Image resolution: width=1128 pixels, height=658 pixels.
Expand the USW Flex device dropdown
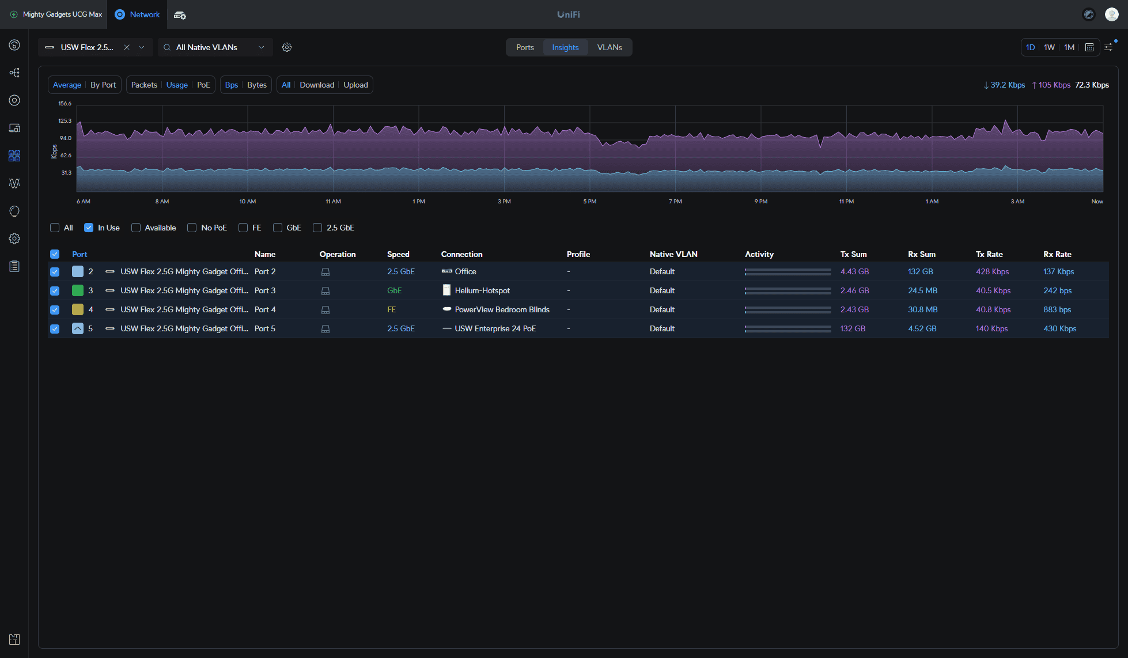(142, 47)
